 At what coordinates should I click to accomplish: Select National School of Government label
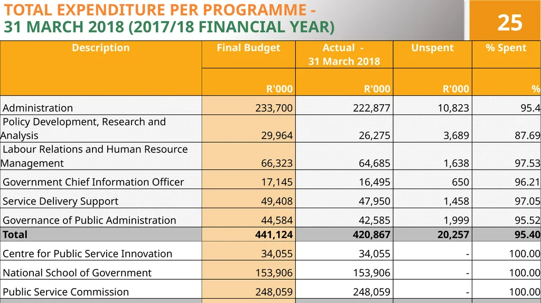coord(77,273)
